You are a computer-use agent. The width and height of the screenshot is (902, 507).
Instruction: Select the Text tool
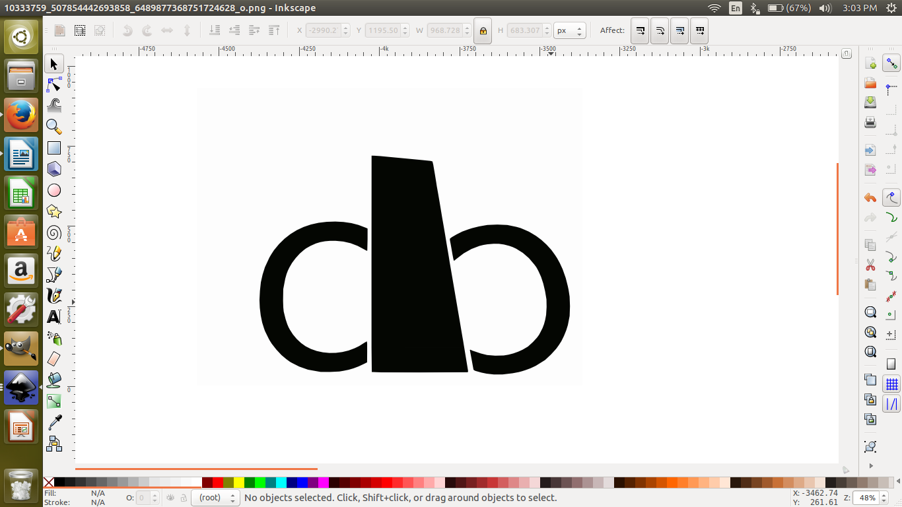click(54, 317)
